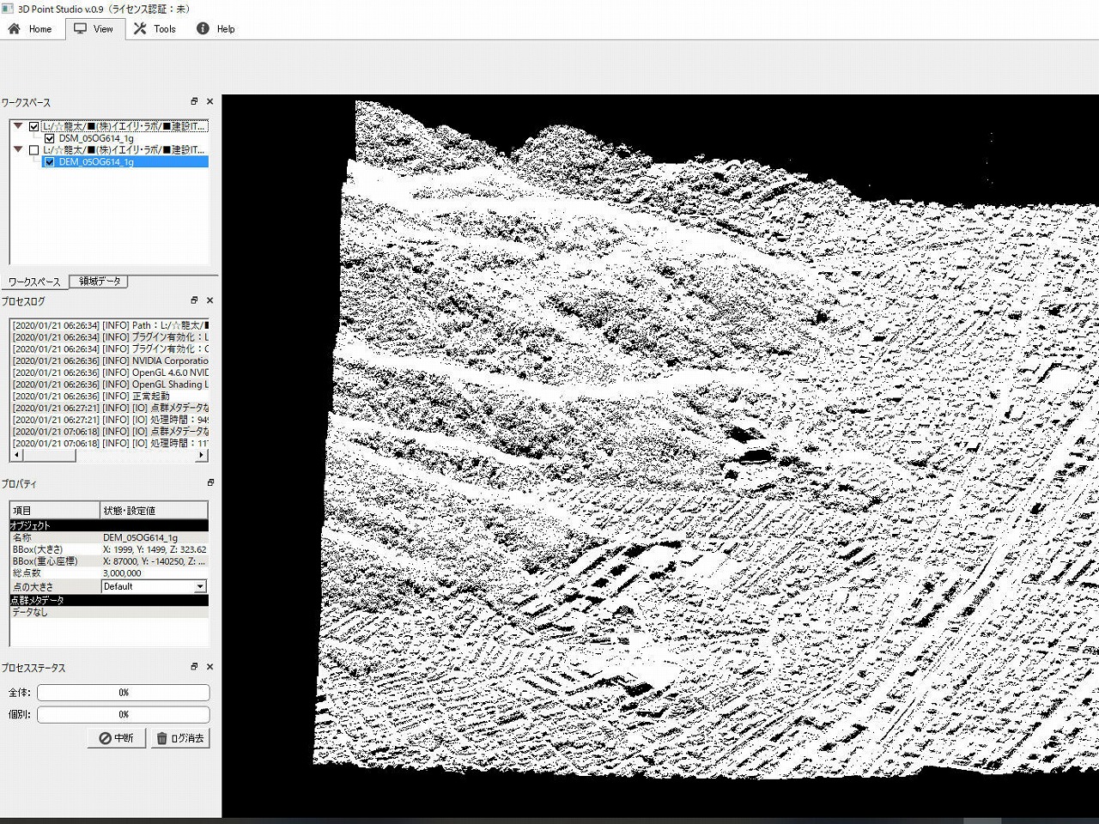Click the 中断 abort button
The height and width of the screenshot is (824, 1099).
click(x=116, y=738)
